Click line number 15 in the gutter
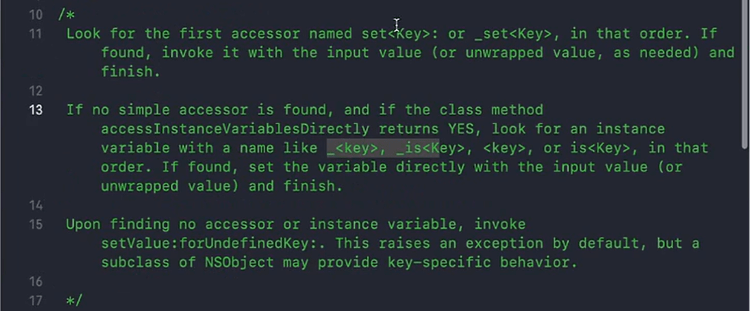750x311 pixels. 35,225
